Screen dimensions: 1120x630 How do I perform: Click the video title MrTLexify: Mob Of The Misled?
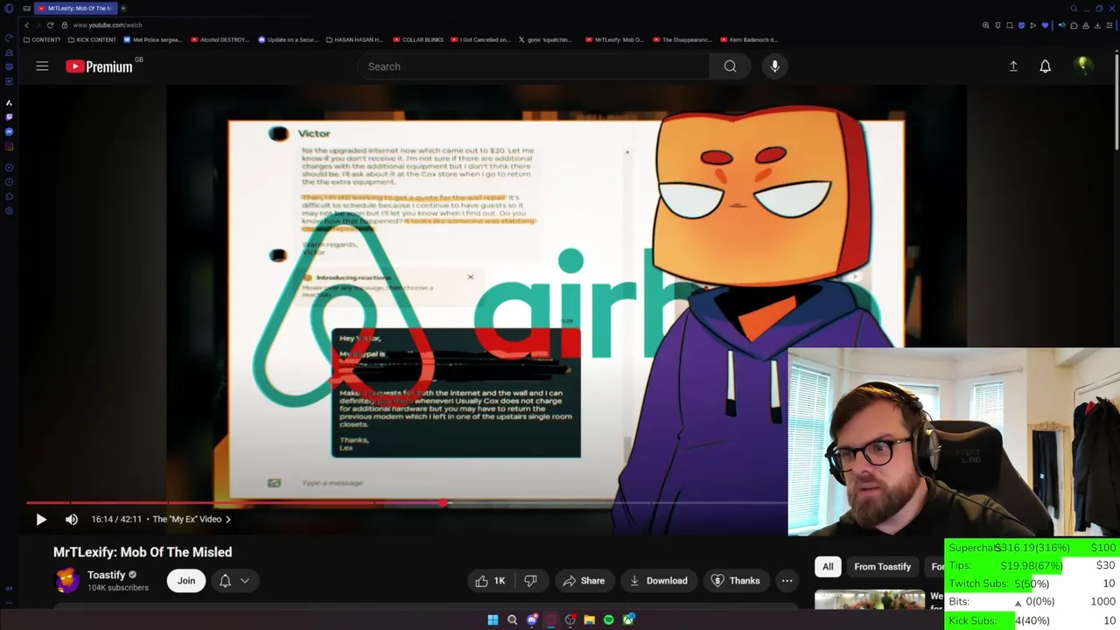(143, 552)
